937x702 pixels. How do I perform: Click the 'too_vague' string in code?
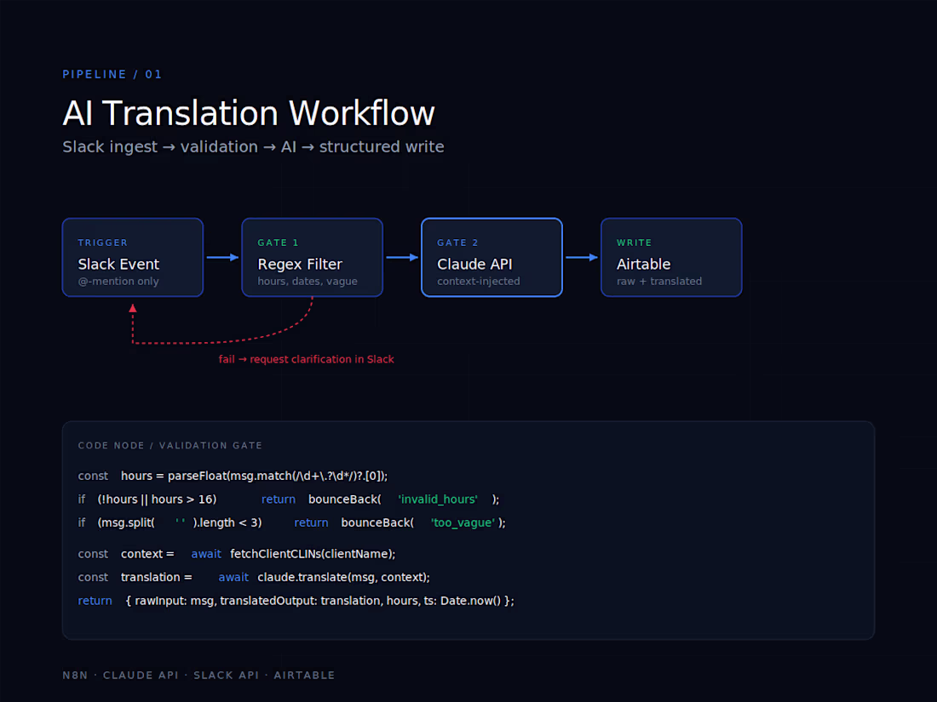coord(463,522)
